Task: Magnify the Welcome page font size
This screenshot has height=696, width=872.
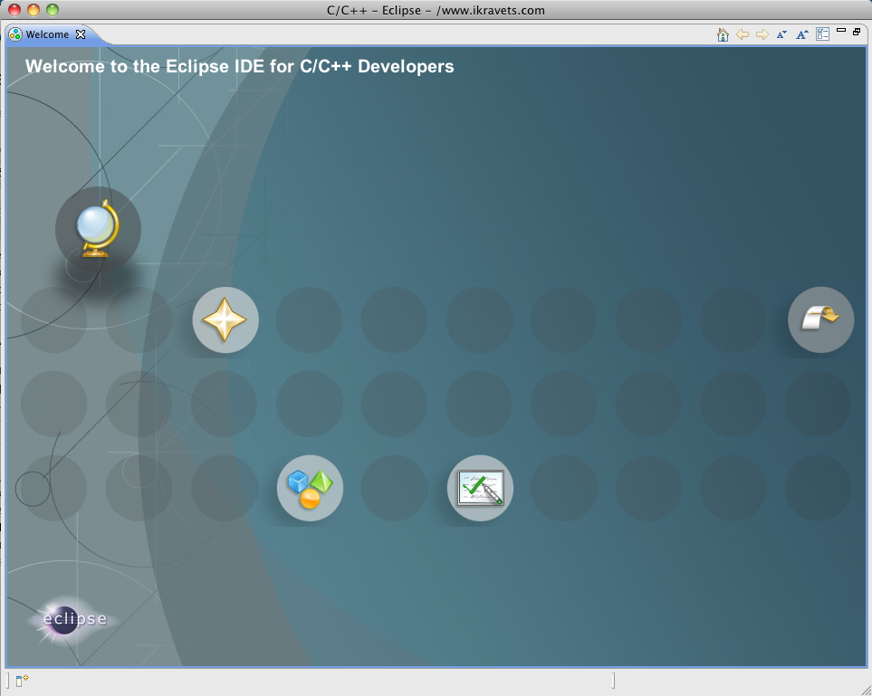Action: click(802, 34)
